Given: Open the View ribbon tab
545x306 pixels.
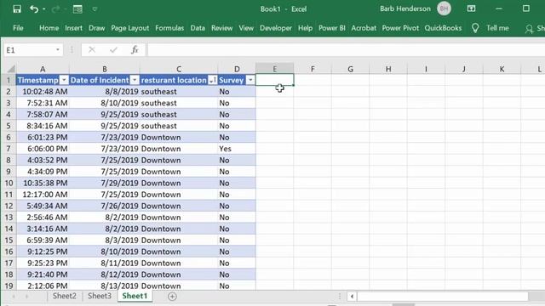Looking at the screenshot, I should pyautogui.click(x=246, y=28).
